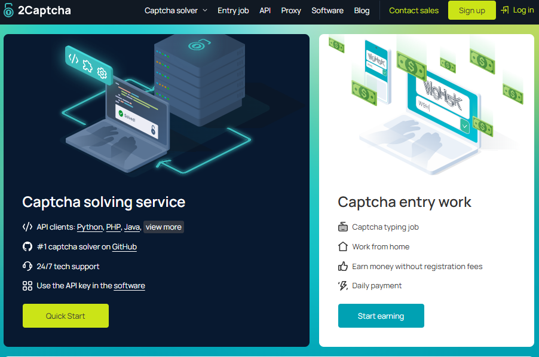The height and width of the screenshot is (357, 539).
Task: Click the Quick Start button
Action: click(x=66, y=316)
